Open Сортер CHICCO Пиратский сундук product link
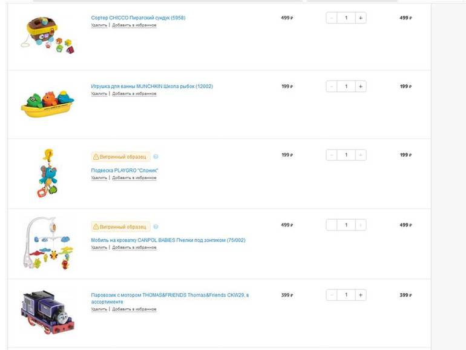 [138, 18]
